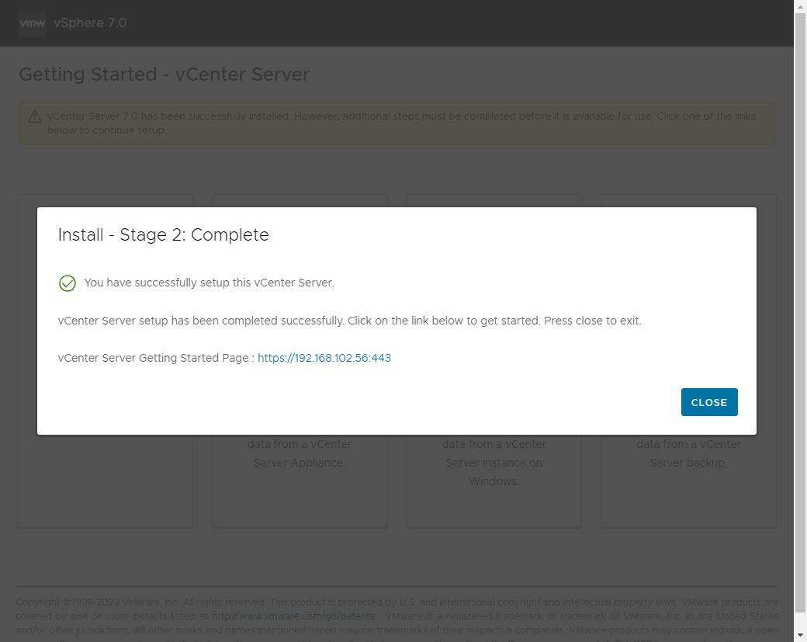The image size is (807, 642).
Task: Click the 'Server instance on' card text
Action: tap(494, 463)
